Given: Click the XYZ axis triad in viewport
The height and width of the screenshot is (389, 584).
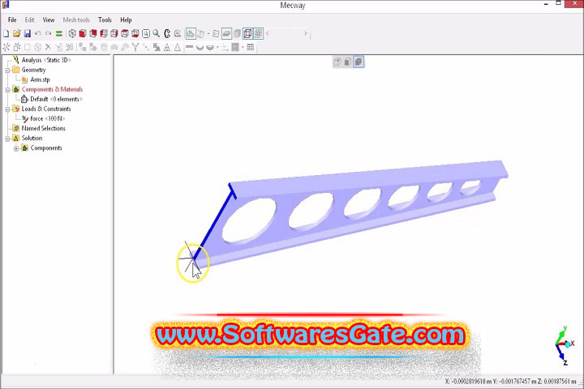Looking at the screenshot, I should coord(565,345).
